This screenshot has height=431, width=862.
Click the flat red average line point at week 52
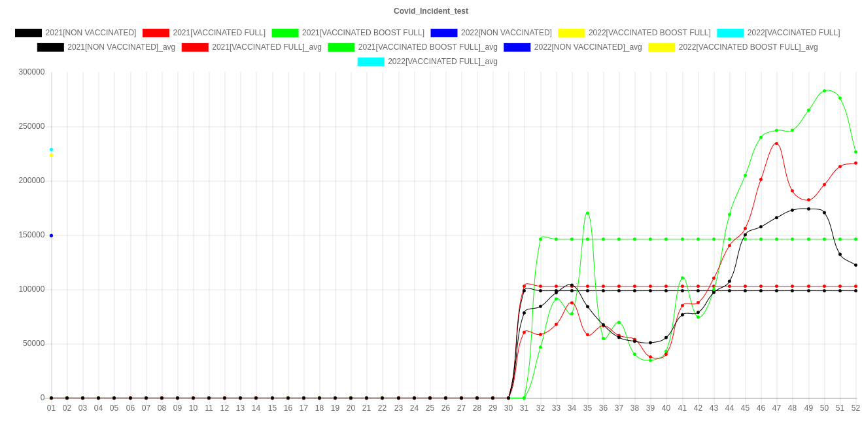(x=855, y=286)
